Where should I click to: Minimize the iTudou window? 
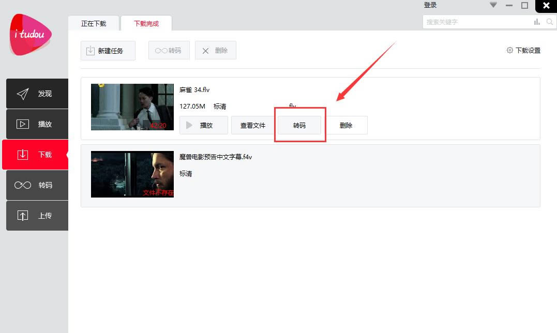point(509,5)
